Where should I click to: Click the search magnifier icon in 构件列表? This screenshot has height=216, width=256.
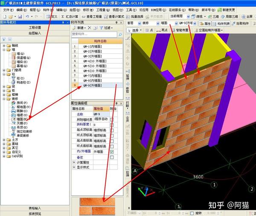pyautogui.click(x=120, y=35)
